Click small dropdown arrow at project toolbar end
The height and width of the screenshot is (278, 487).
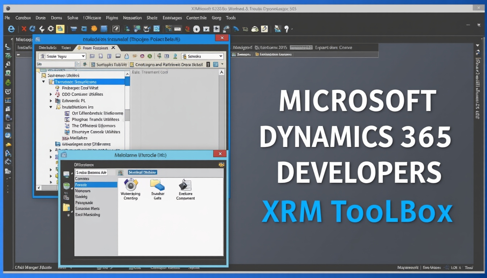point(222,64)
